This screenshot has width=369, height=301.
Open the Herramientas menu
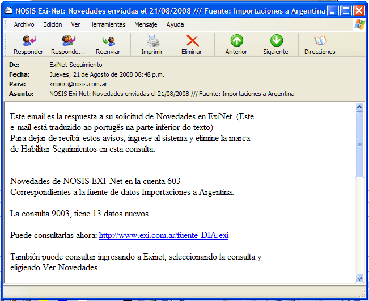107,24
